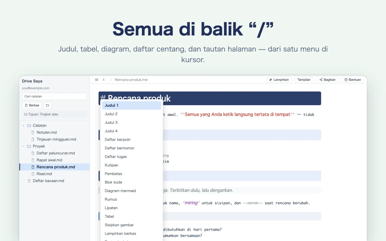Open Daftar peluncuran.md note
Viewport: 386px width, 241px height.
56,153
